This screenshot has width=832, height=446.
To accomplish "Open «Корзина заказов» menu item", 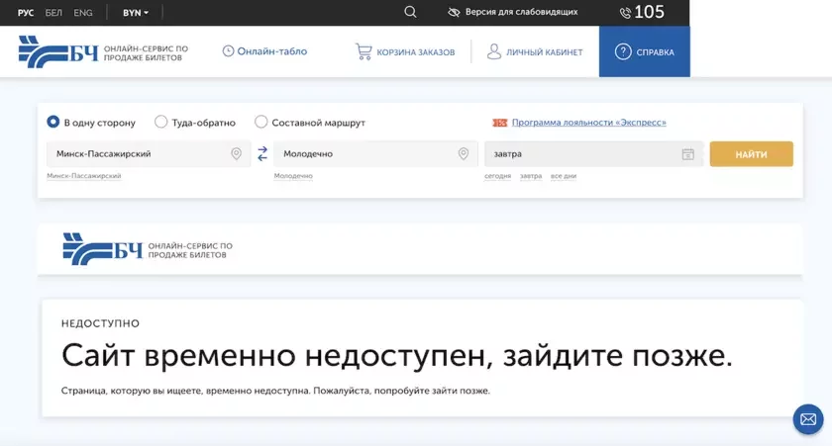I will click(x=405, y=51).
